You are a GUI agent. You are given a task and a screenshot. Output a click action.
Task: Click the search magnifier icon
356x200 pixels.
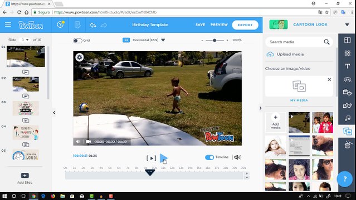tap(326, 42)
